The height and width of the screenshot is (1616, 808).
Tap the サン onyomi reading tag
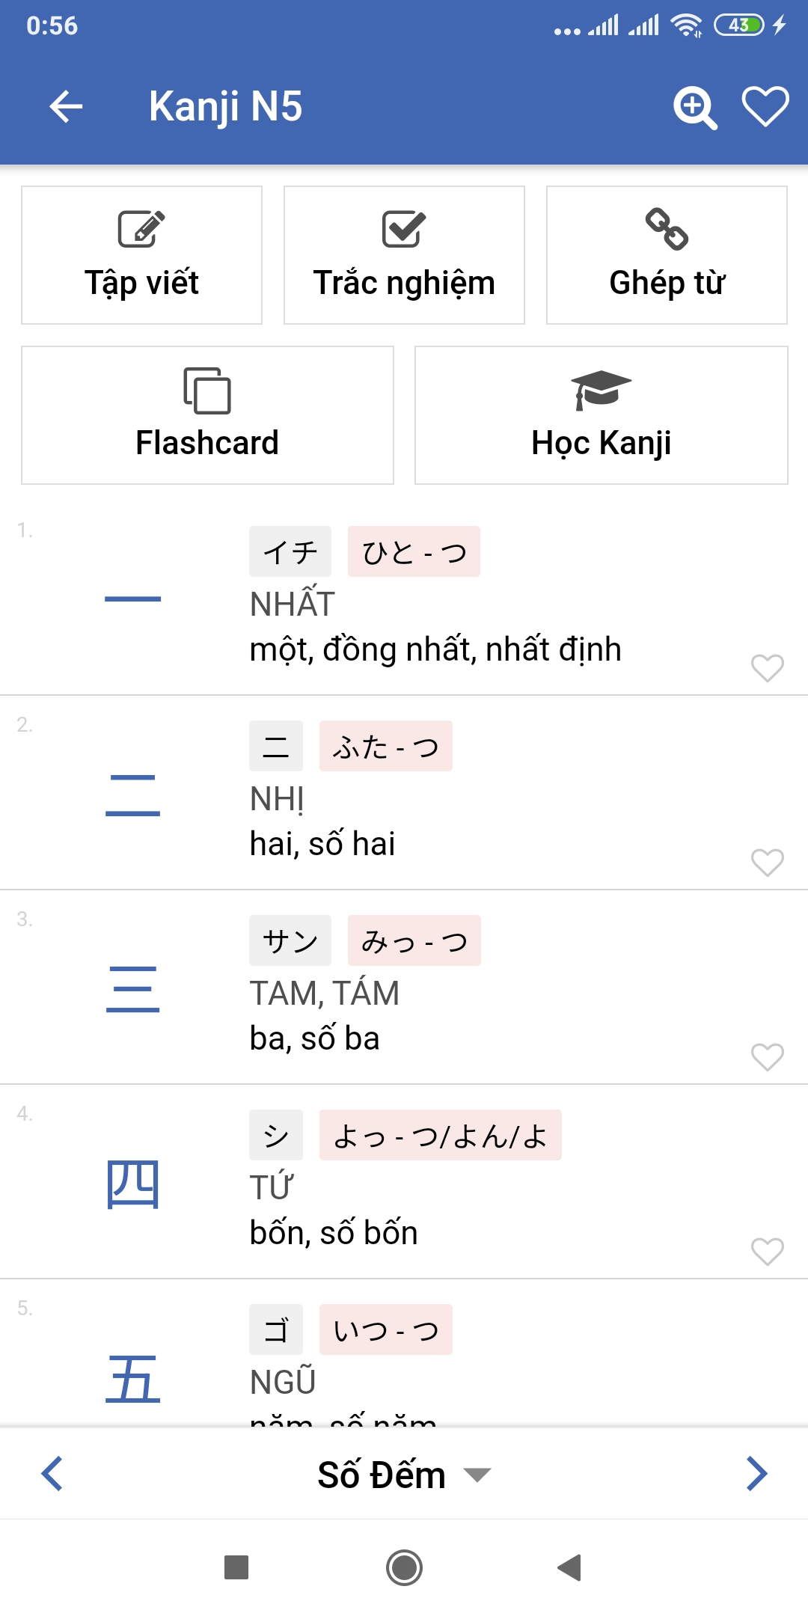[290, 940]
